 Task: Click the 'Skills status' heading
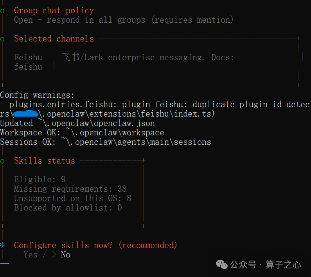coord(45,161)
